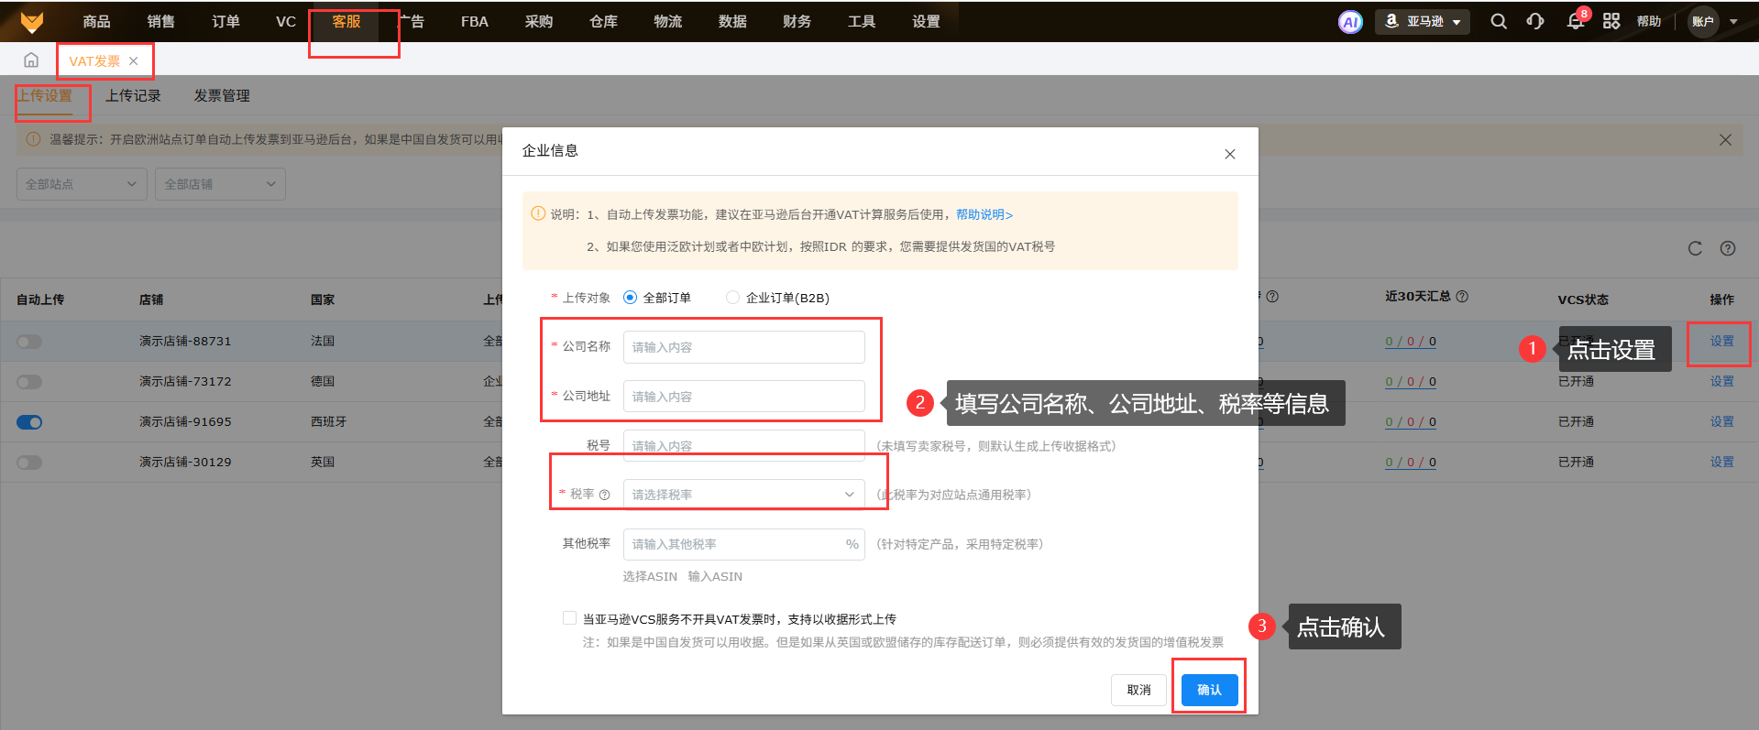Click the 取消 button
1759x730 pixels.
click(1138, 690)
